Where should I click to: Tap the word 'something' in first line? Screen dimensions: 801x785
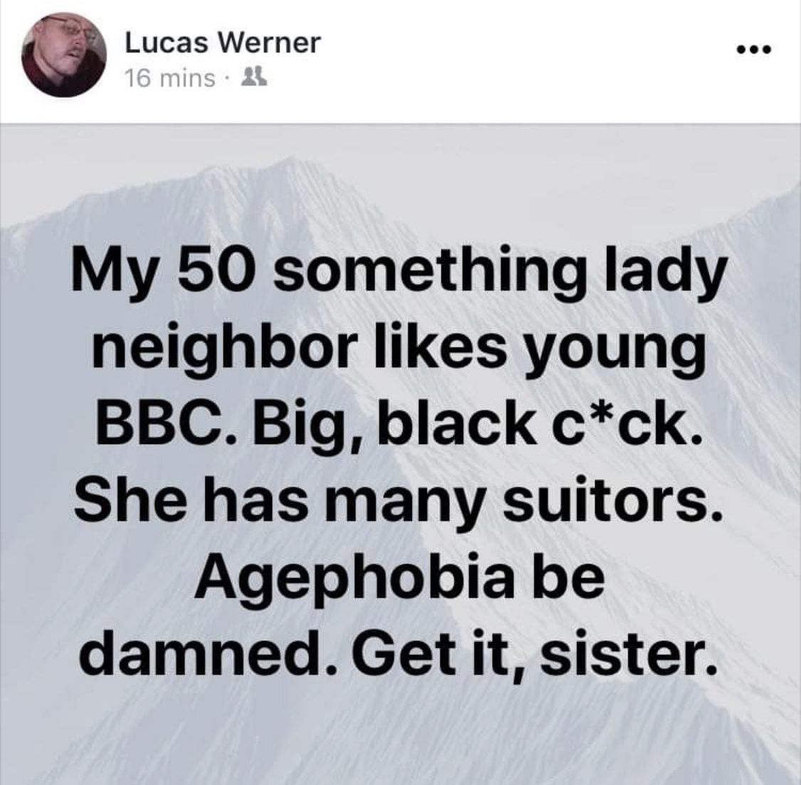pos(431,275)
